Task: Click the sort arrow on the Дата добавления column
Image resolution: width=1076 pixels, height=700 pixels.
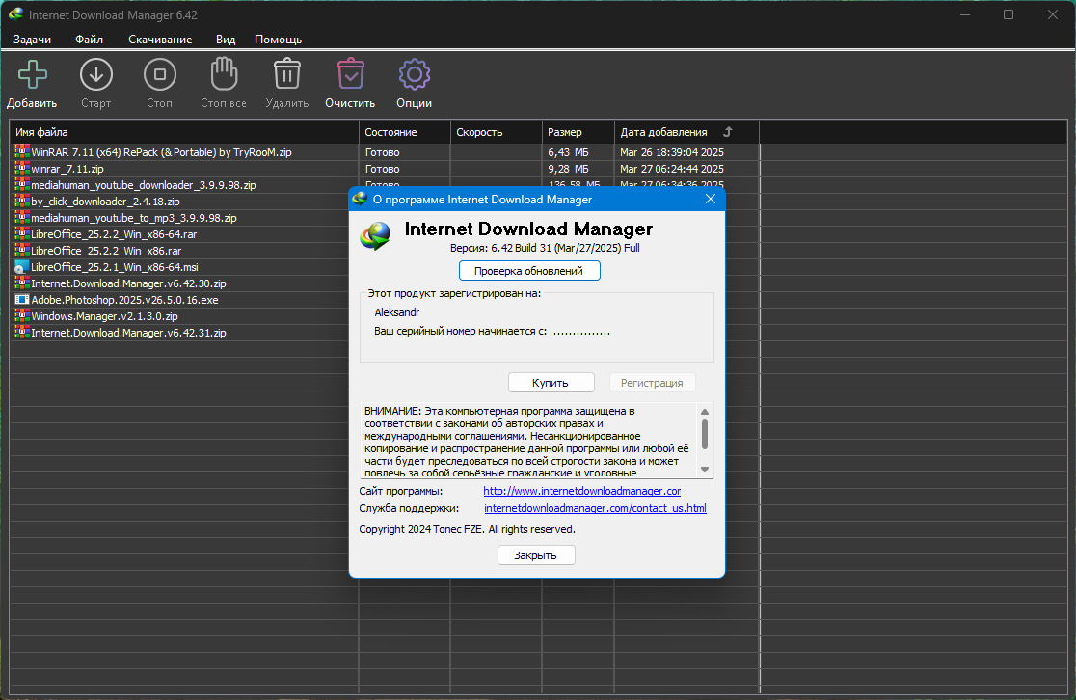Action: click(x=728, y=132)
